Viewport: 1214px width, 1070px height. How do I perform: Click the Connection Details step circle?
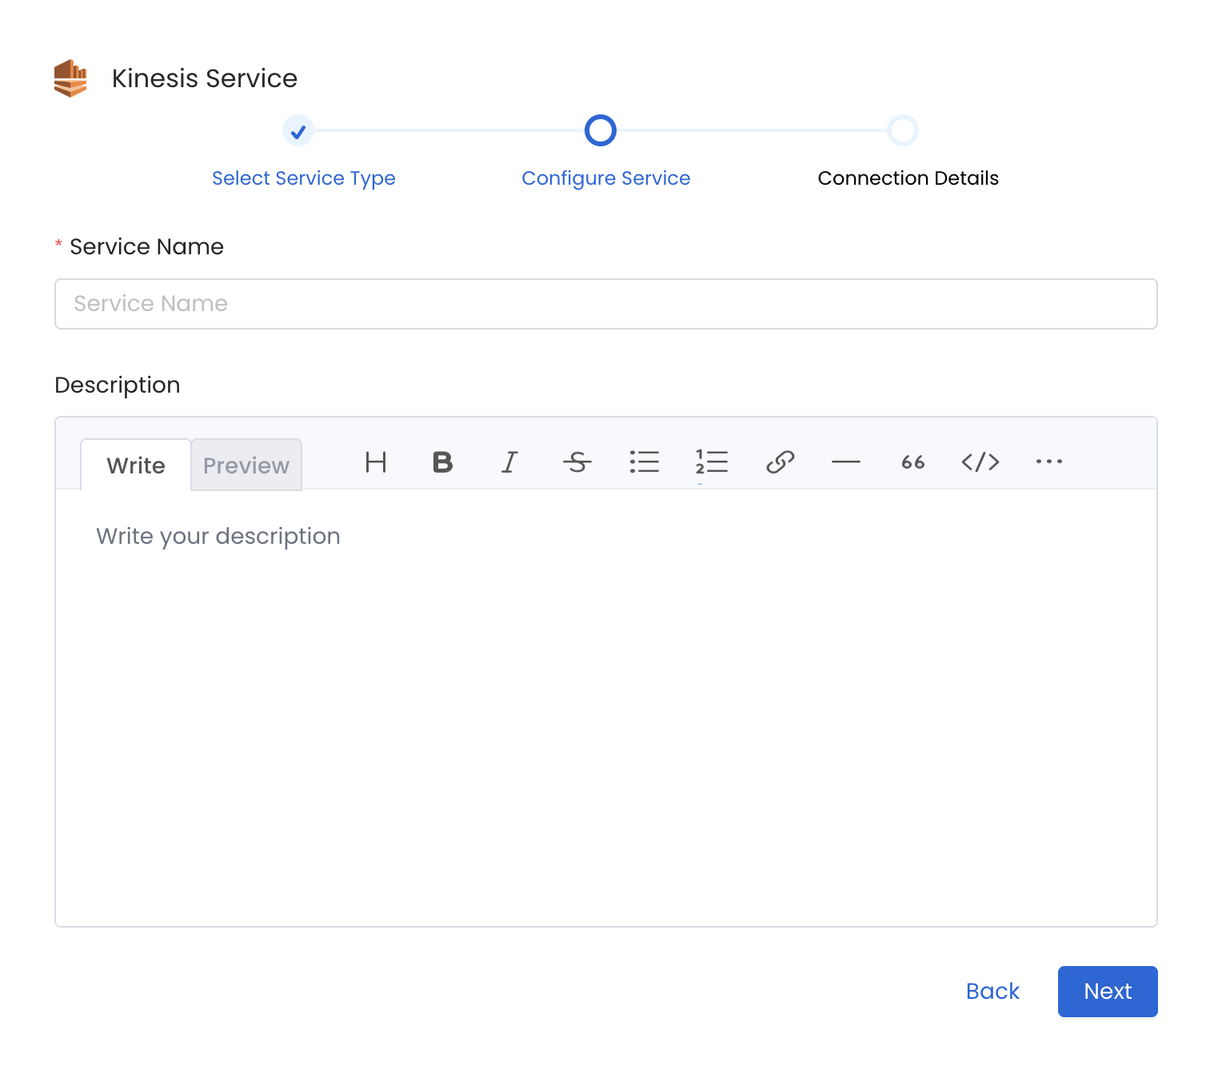[903, 131]
